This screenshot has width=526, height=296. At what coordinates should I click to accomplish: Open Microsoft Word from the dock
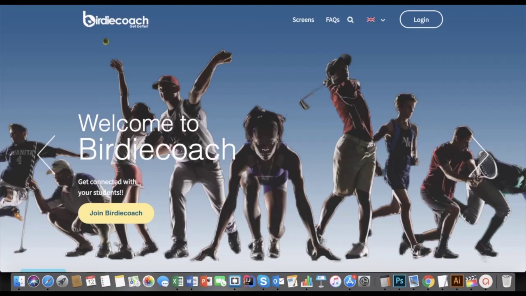click(x=192, y=281)
